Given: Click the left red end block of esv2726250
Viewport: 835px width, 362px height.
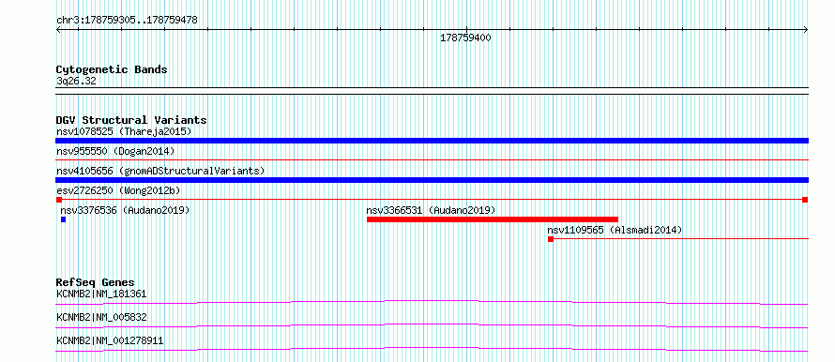Looking at the screenshot, I should (x=59, y=200).
